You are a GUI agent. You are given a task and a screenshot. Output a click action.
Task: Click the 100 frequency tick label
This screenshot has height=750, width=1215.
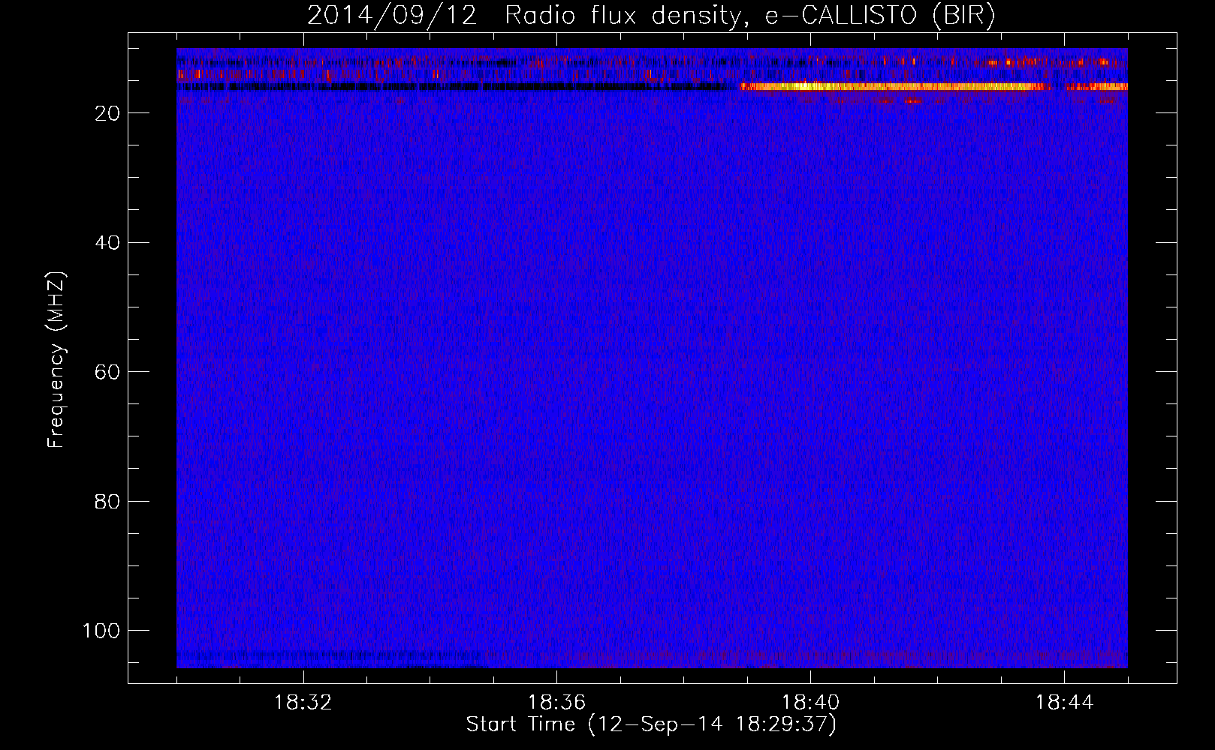click(102, 631)
